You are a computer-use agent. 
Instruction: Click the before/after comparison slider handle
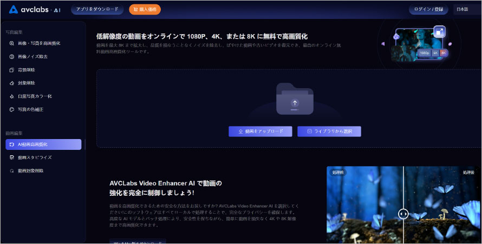pos(403,214)
